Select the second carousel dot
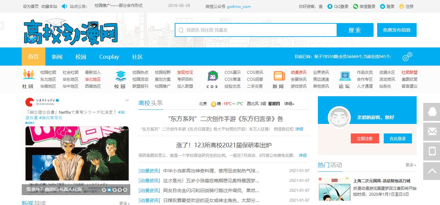This screenshot has width=440, height=205. click(x=109, y=190)
